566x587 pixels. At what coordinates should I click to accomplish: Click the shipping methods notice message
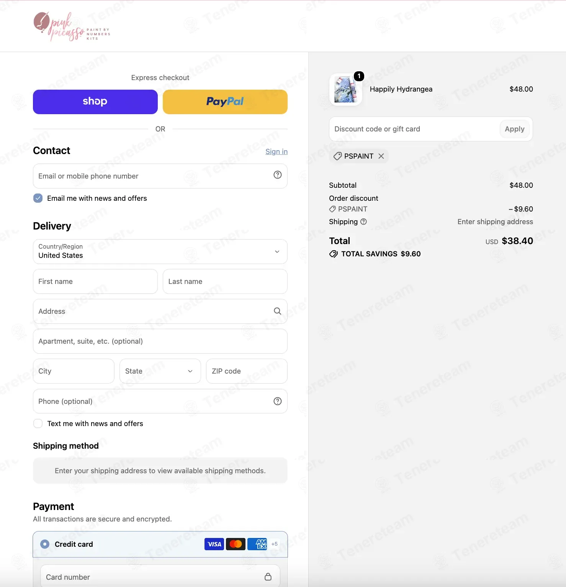(160, 471)
